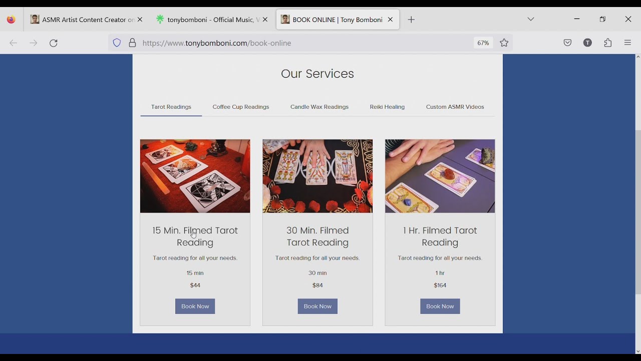The width and height of the screenshot is (641, 361).
Task: Click the Firefox logo icon
Action: pyautogui.click(x=11, y=20)
